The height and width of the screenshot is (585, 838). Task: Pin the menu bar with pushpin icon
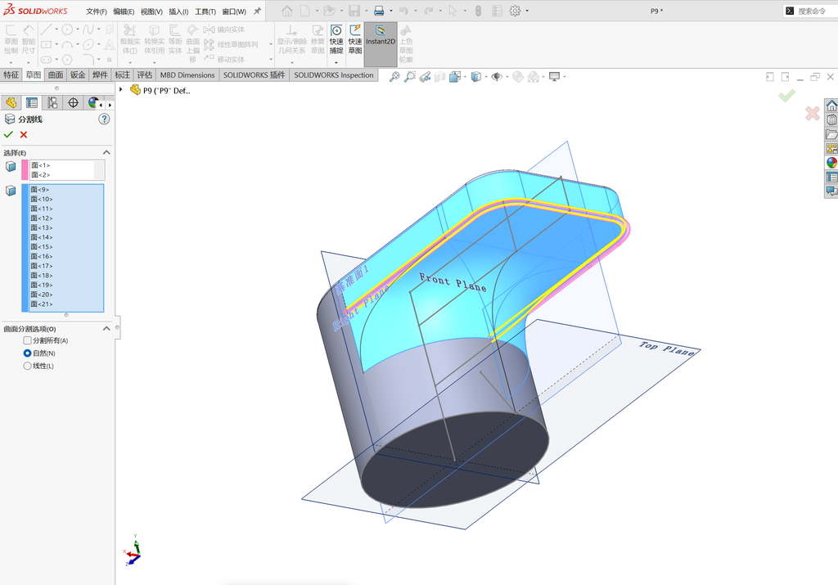click(257, 11)
